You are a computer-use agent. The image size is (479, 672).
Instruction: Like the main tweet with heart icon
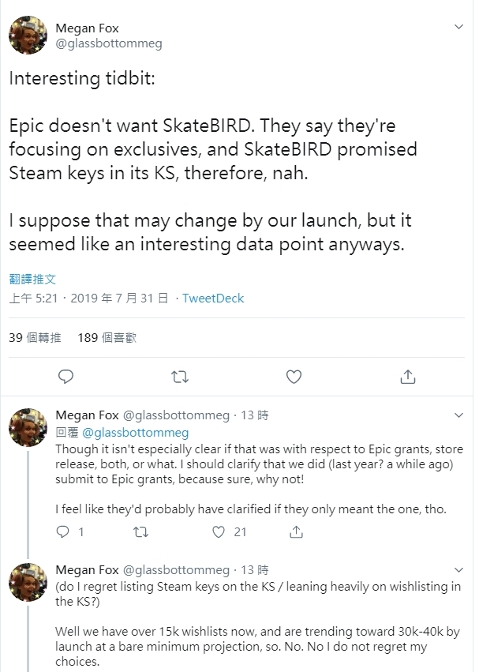[294, 377]
